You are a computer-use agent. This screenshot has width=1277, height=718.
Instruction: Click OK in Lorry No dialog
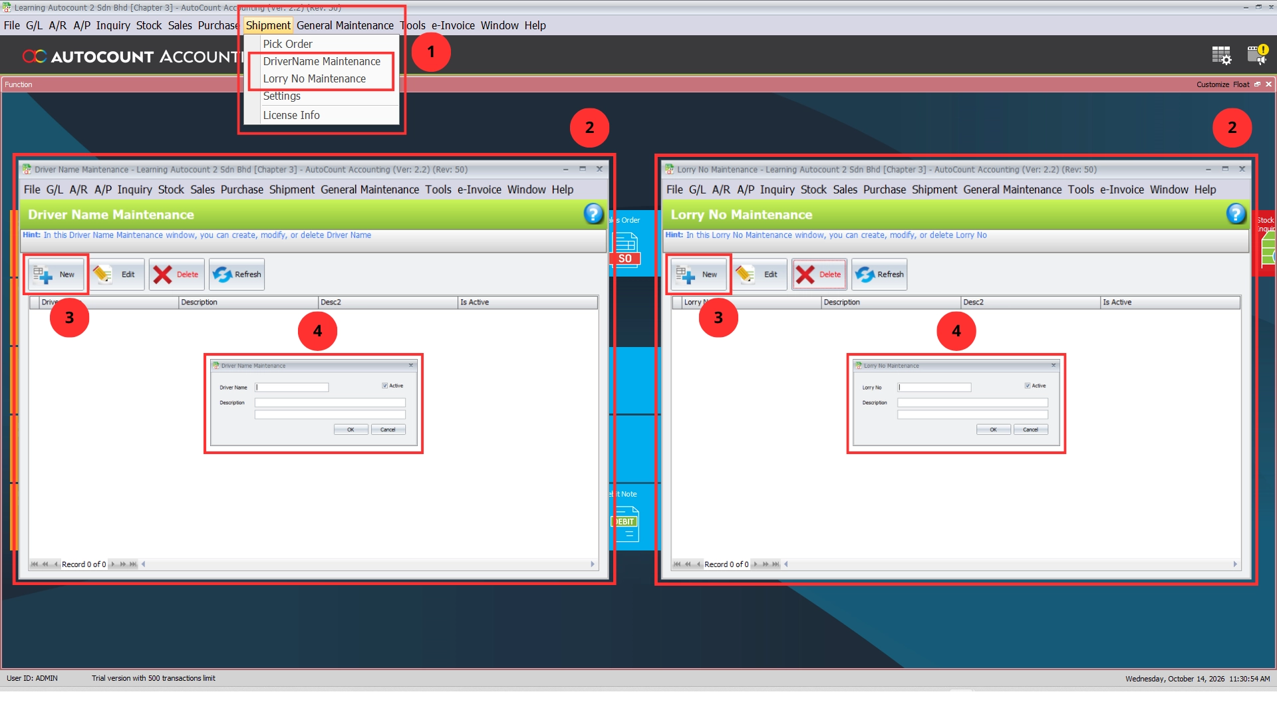(993, 429)
